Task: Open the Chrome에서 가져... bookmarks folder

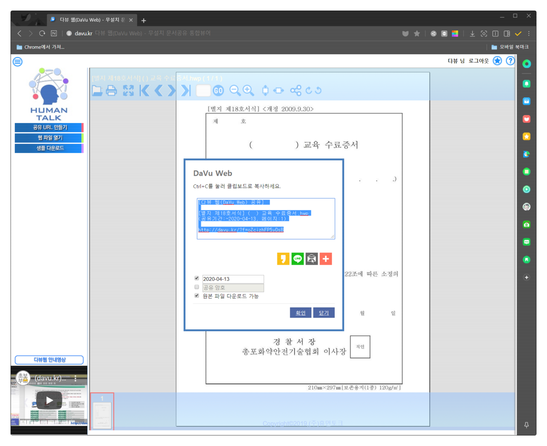Action: pyautogui.click(x=40, y=47)
